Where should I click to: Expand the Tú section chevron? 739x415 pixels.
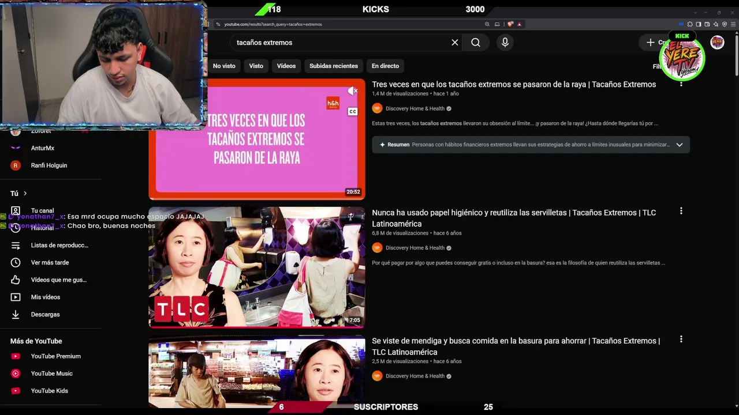(25, 194)
